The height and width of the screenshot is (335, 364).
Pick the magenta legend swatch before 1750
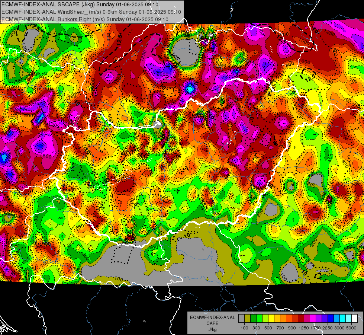click(x=313, y=318)
